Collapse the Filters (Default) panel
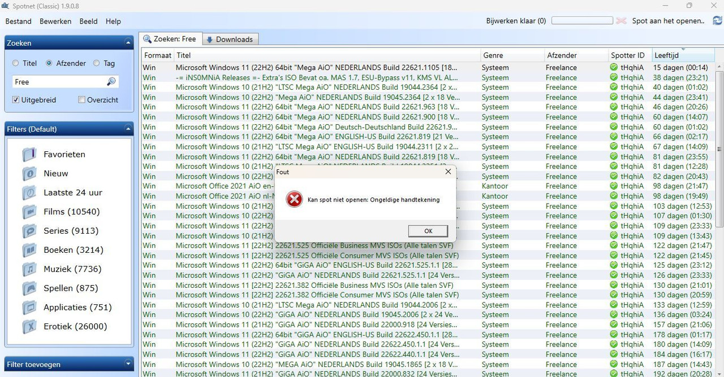The image size is (724, 377). click(x=128, y=129)
